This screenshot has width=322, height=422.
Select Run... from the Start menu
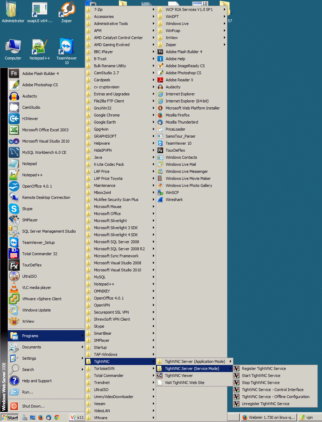[x=46, y=392]
